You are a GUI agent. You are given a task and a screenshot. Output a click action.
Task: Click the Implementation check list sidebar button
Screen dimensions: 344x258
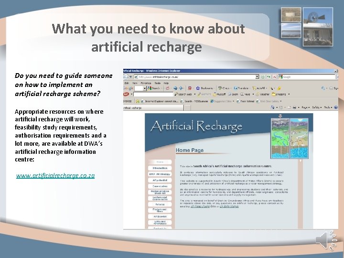(x=160, y=192)
